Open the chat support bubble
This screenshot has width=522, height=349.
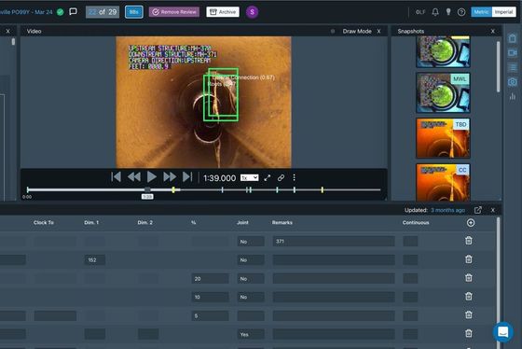(x=503, y=332)
